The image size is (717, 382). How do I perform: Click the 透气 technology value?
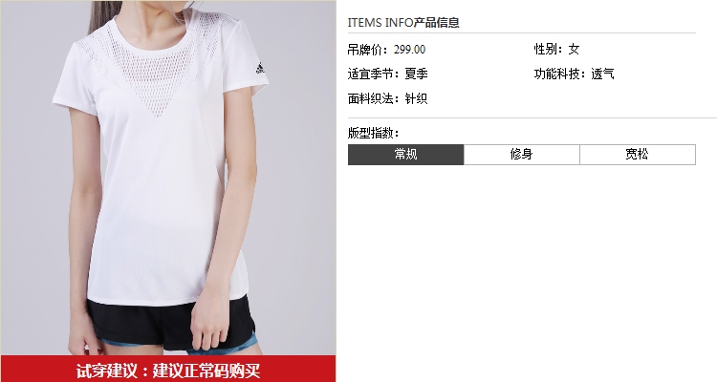click(602, 74)
